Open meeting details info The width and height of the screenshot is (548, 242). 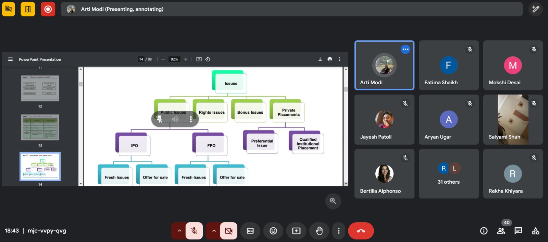(484, 231)
